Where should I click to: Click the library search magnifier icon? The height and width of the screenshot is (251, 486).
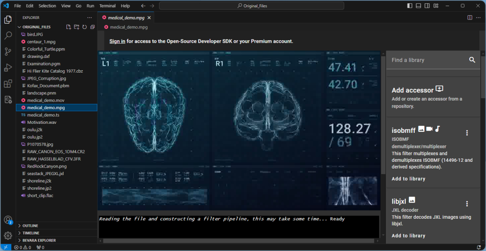click(472, 60)
